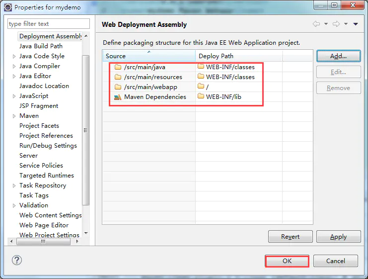Open Web Content Settings
This screenshot has height=279, width=368.
[x=51, y=215]
